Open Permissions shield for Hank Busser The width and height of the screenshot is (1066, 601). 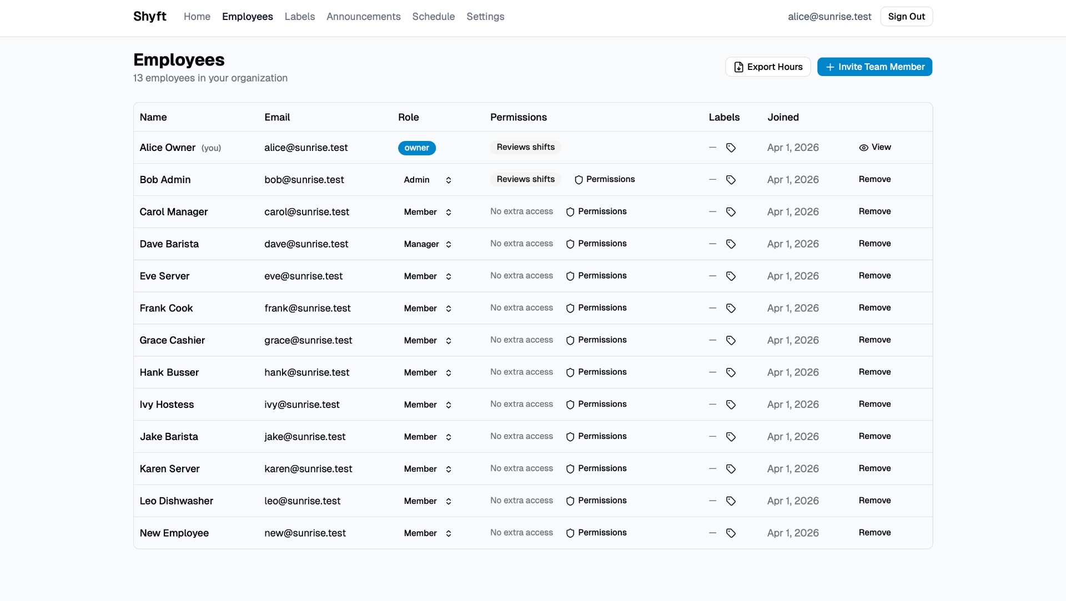596,372
